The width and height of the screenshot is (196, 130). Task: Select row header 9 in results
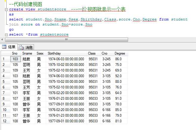click(x=6, y=104)
